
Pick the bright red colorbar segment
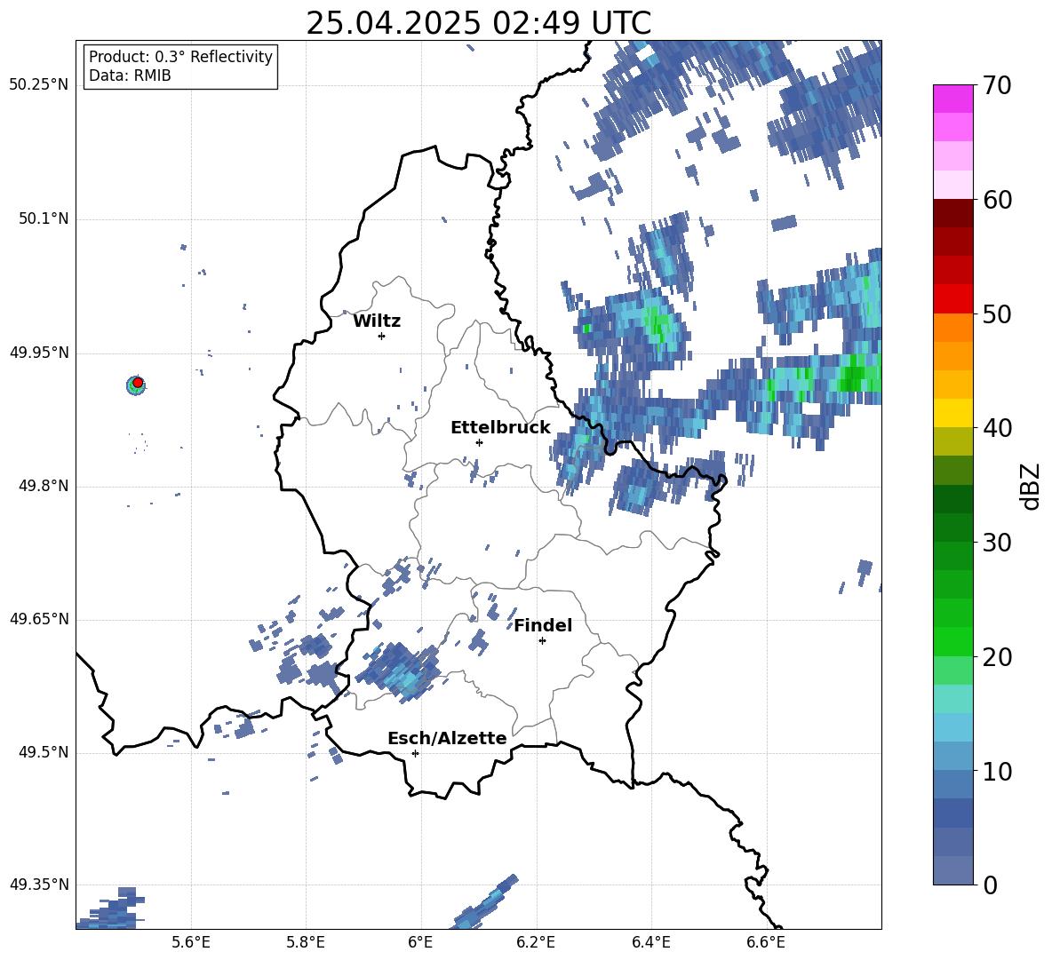tap(952, 299)
